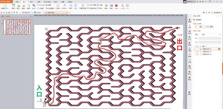Switch to the 幻灯片放映 ribbon tab

tap(47, 2)
